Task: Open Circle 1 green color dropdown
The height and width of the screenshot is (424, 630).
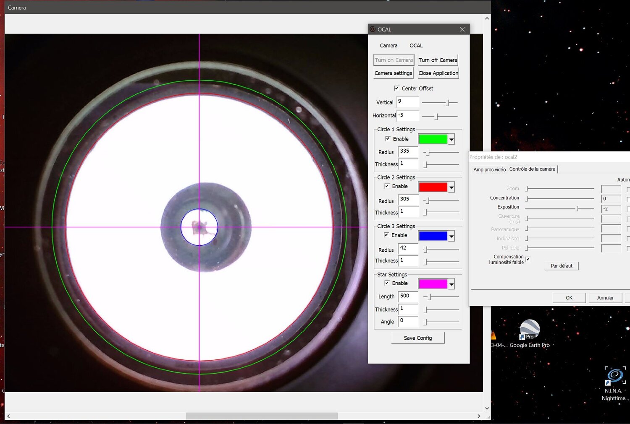Action: [451, 139]
